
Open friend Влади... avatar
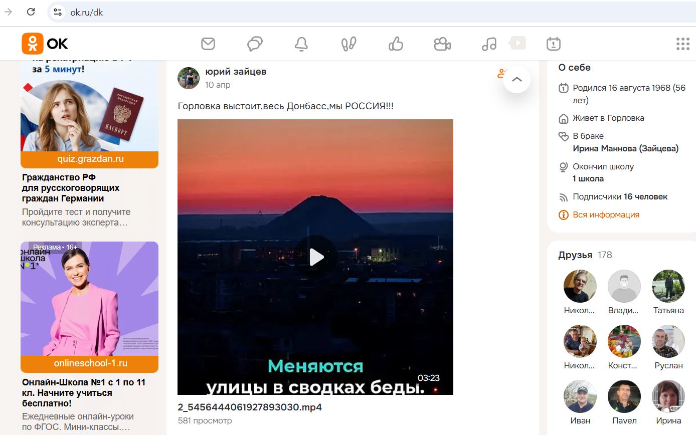pyautogui.click(x=624, y=286)
